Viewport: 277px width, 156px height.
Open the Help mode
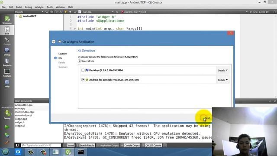point(7,83)
